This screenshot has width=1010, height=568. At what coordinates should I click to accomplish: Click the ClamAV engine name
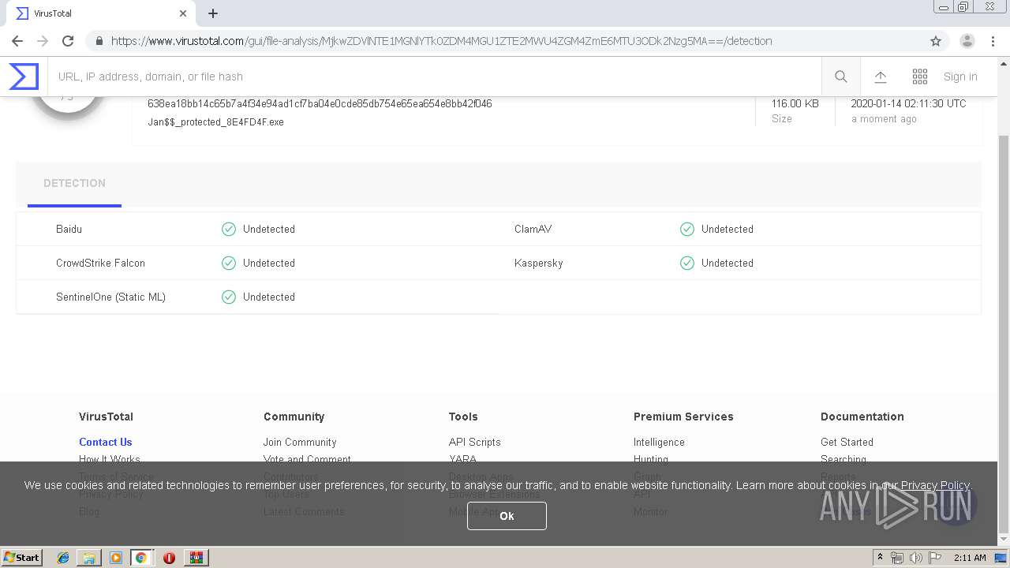click(x=533, y=229)
